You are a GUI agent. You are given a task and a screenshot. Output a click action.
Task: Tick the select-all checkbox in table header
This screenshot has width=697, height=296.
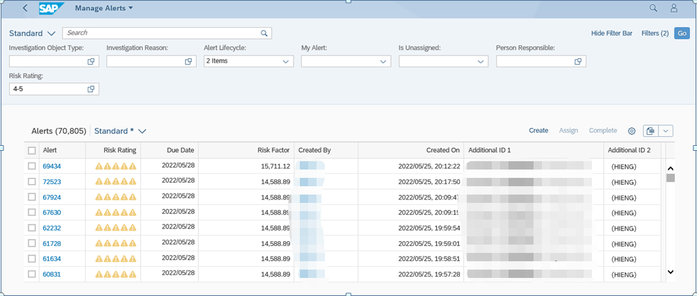[31, 151]
